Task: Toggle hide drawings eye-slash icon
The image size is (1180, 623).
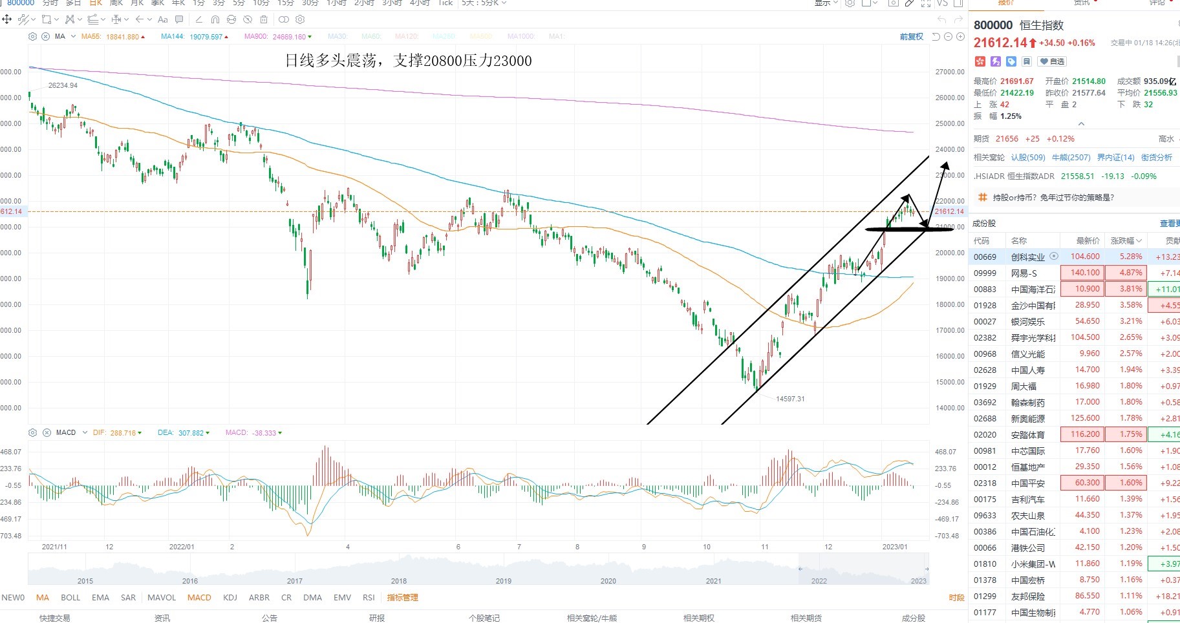Action: tap(248, 19)
